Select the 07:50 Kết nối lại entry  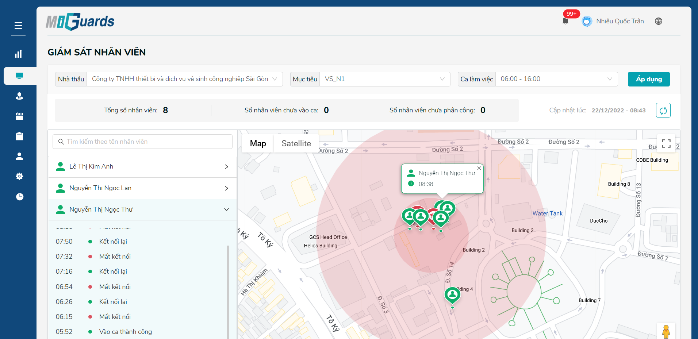[x=137, y=242]
